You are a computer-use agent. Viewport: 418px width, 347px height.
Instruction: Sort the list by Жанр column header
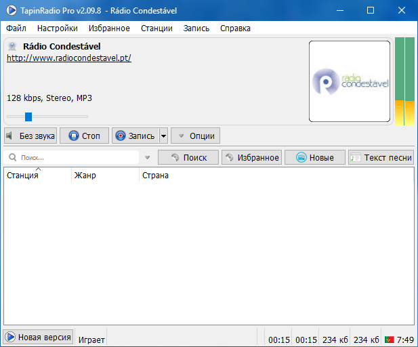pyautogui.click(x=105, y=176)
